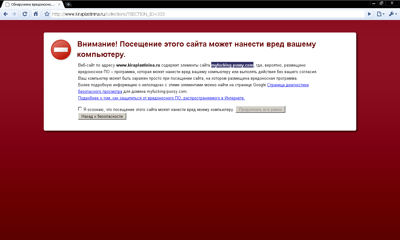
Task: Select the highlighted 'myfucking-pussy.com' domain text
Action: [232, 65]
